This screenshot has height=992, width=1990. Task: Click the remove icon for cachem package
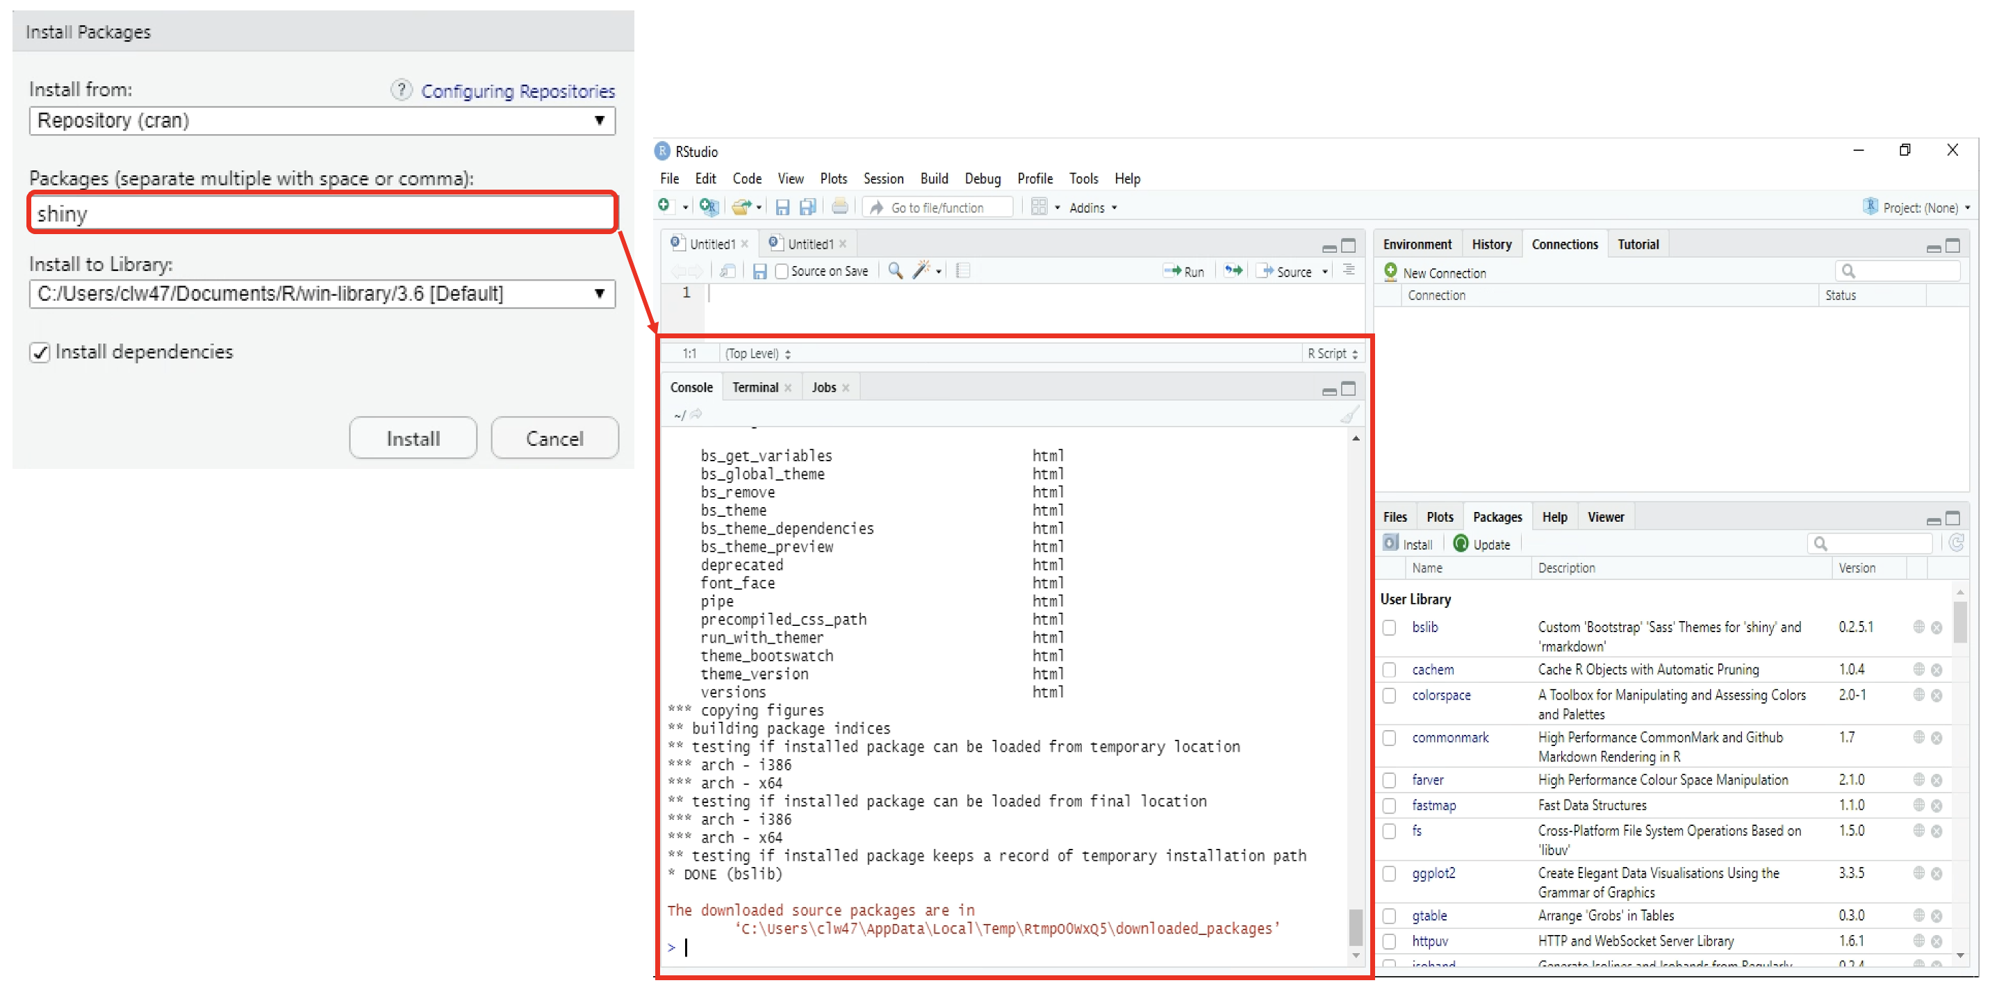coord(1936,670)
